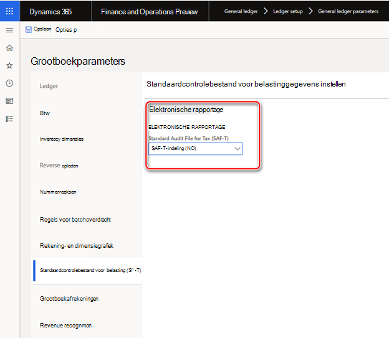Open the Opties menu
The image size is (389, 338).
pos(66,30)
